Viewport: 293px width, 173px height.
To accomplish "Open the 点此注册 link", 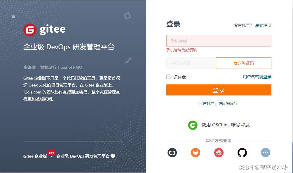I will (x=263, y=25).
